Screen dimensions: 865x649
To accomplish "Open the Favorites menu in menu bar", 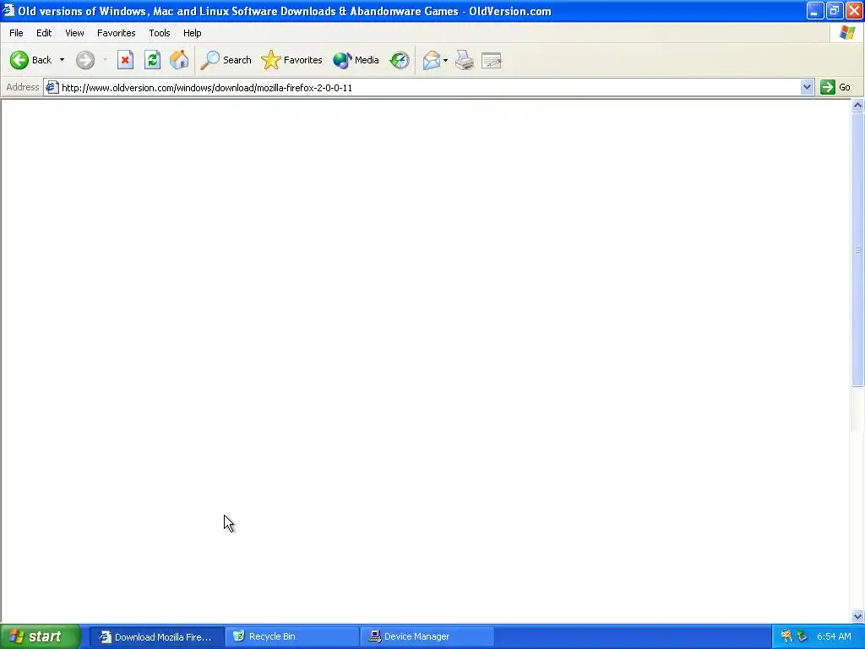I will [x=116, y=33].
